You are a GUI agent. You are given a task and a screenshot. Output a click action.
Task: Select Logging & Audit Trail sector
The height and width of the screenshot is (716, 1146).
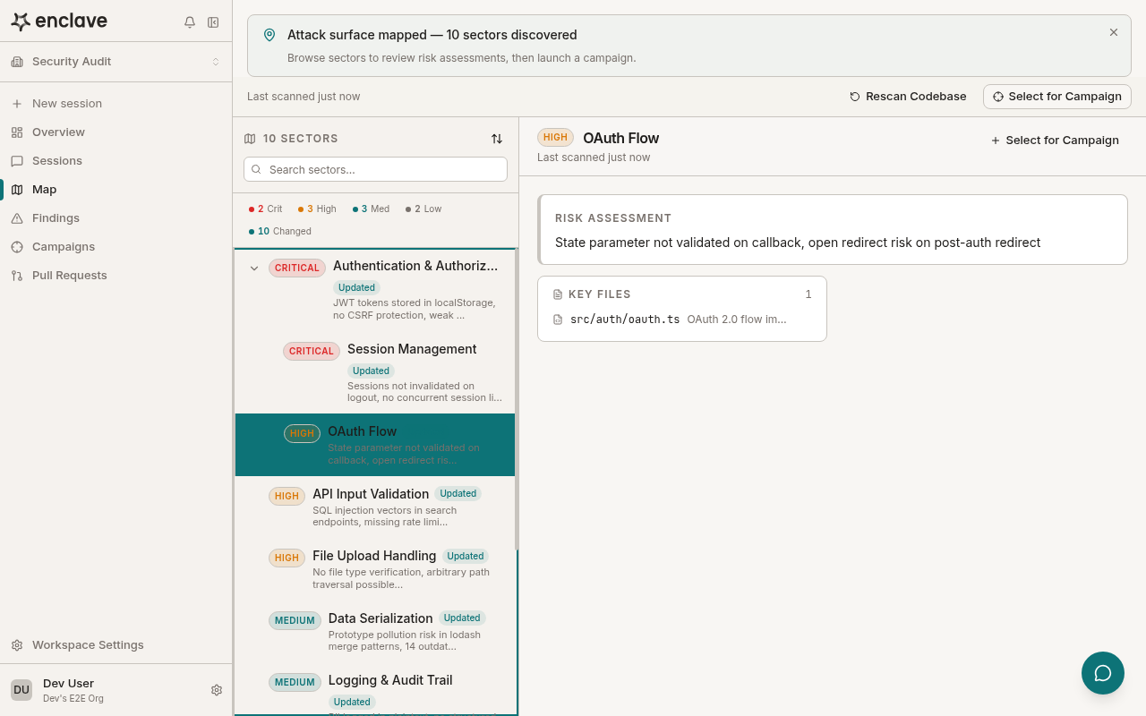[375, 690]
